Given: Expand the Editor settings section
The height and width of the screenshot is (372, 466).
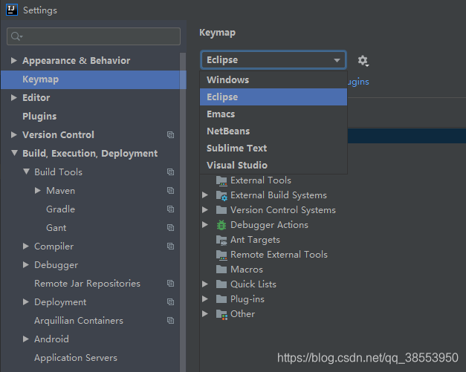Looking at the screenshot, I should point(13,98).
